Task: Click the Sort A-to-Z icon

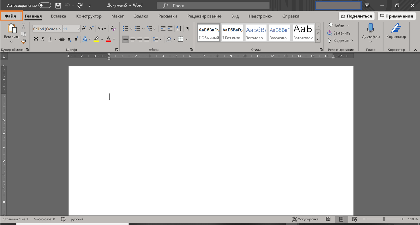Action: (x=178, y=29)
